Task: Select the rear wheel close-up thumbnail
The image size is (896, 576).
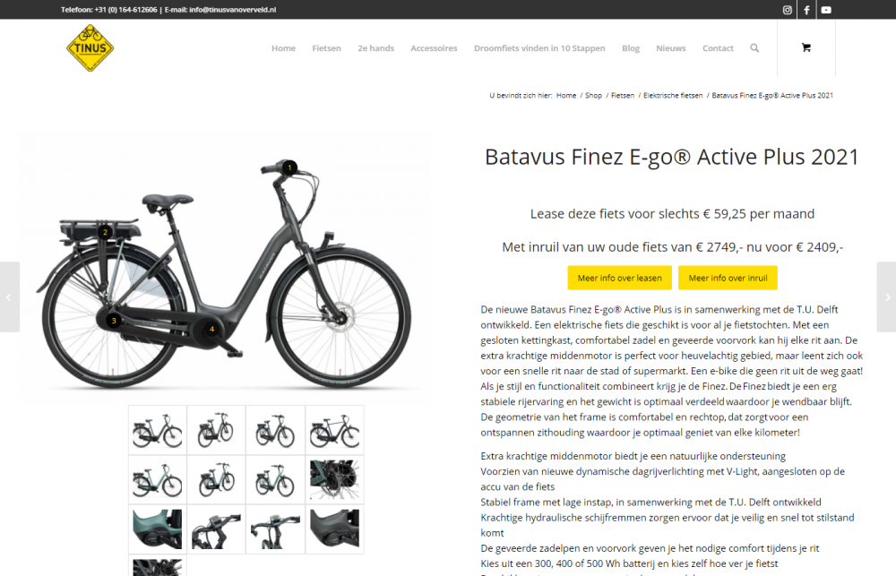Action: [x=335, y=480]
